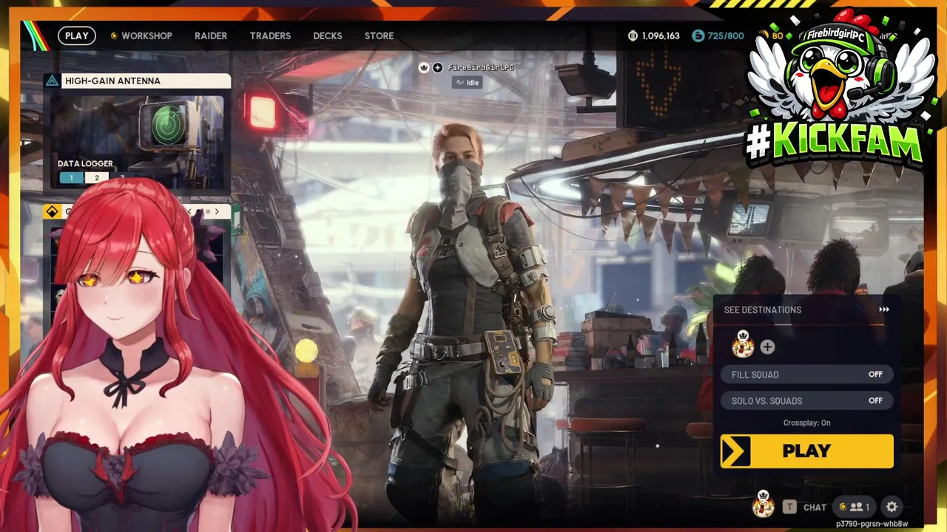The height and width of the screenshot is (532, 947).
Task: Click the yellow notification dot beside WORKSHOP
Action: (x=114, y=35)
